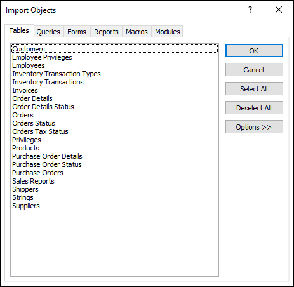The width and height of the screenshot is (294, 287).
Task: Click the Cancel button
Action: click(254, 70)
